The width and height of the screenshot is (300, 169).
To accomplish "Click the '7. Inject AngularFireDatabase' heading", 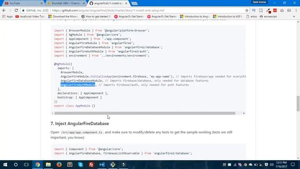I will [80, 123].
